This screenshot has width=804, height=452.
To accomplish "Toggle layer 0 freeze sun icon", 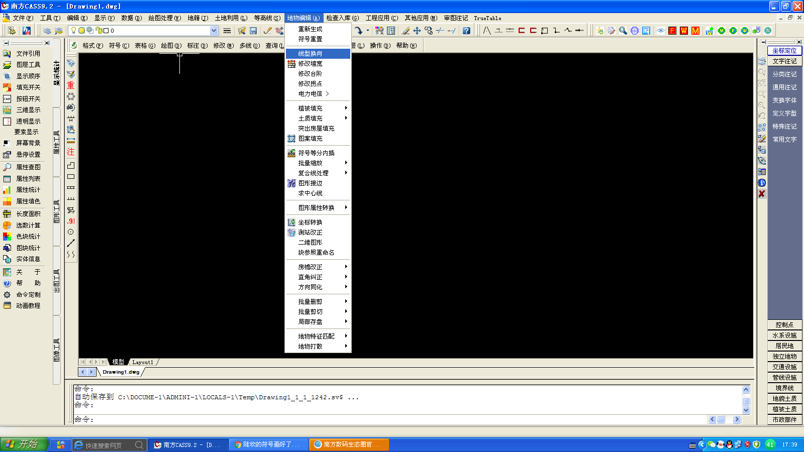I will point(81,31).
